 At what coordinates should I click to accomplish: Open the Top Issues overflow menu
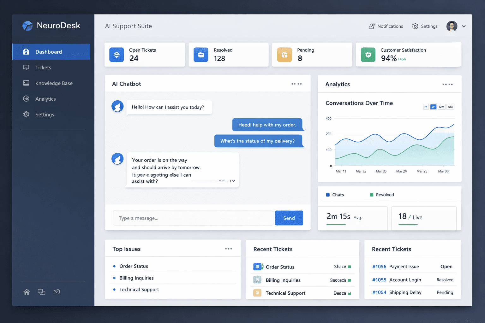tap(228, 249)
